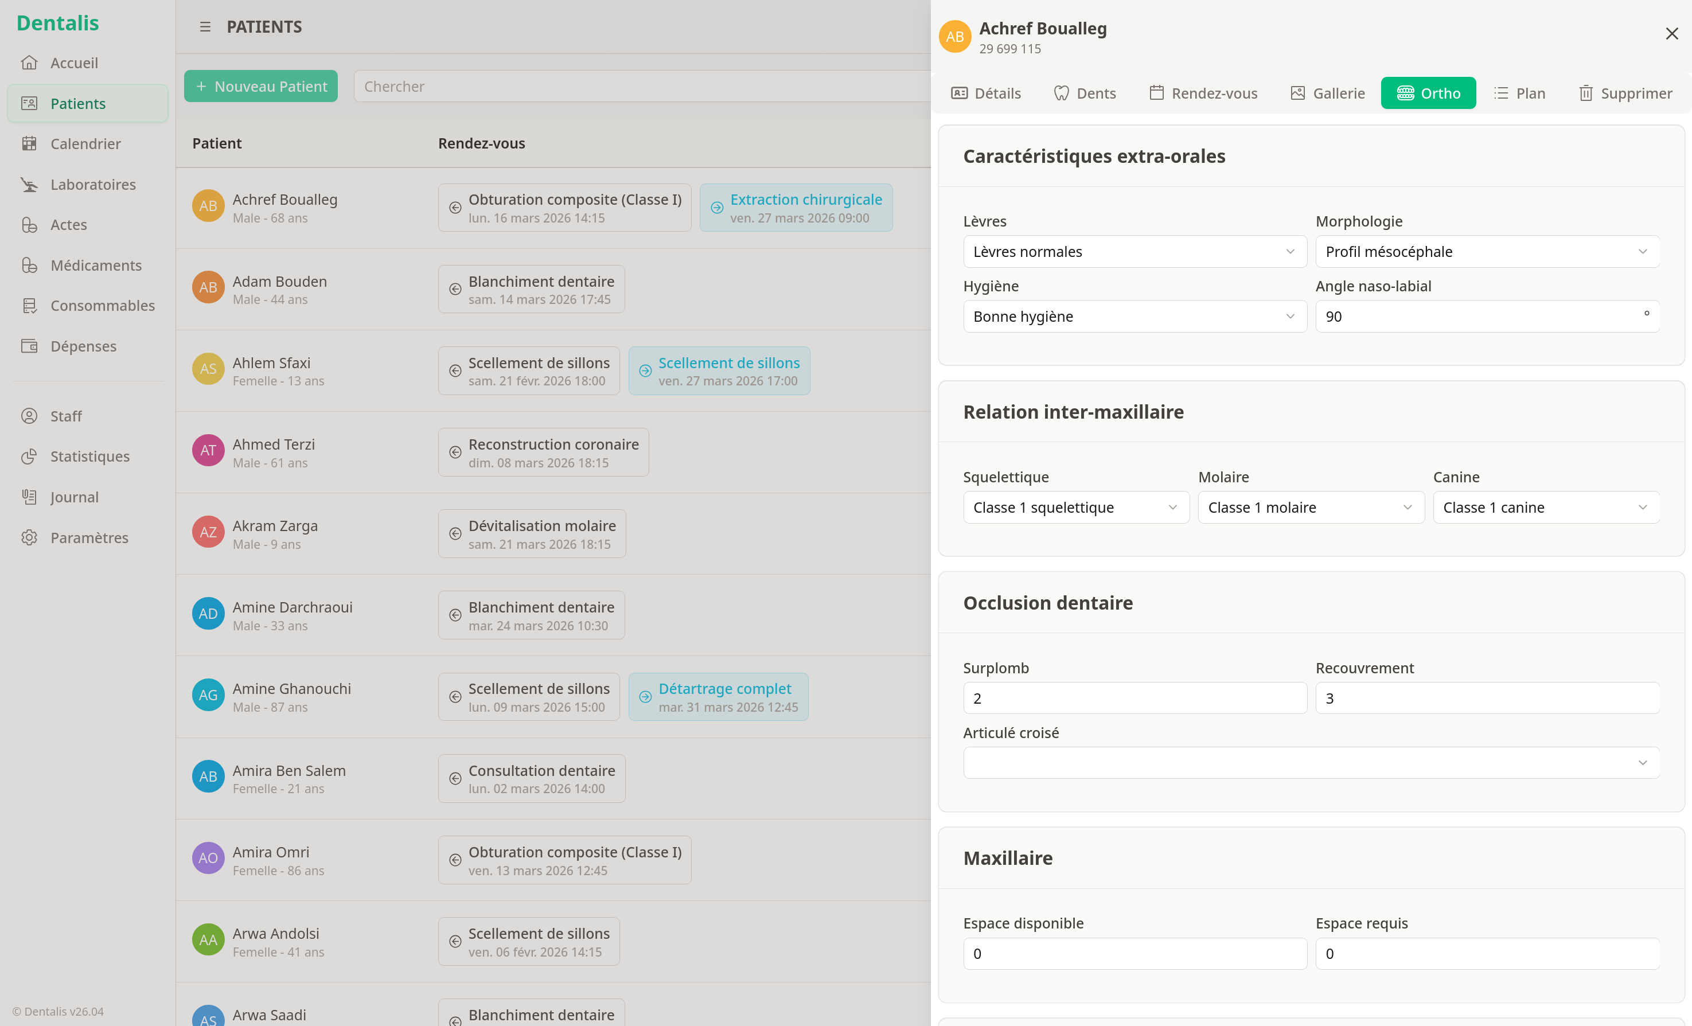Open Consommables from the sidebar
Viewport: 1692px width, 1026px height.
pyautogui.click(x=102, y=306)
